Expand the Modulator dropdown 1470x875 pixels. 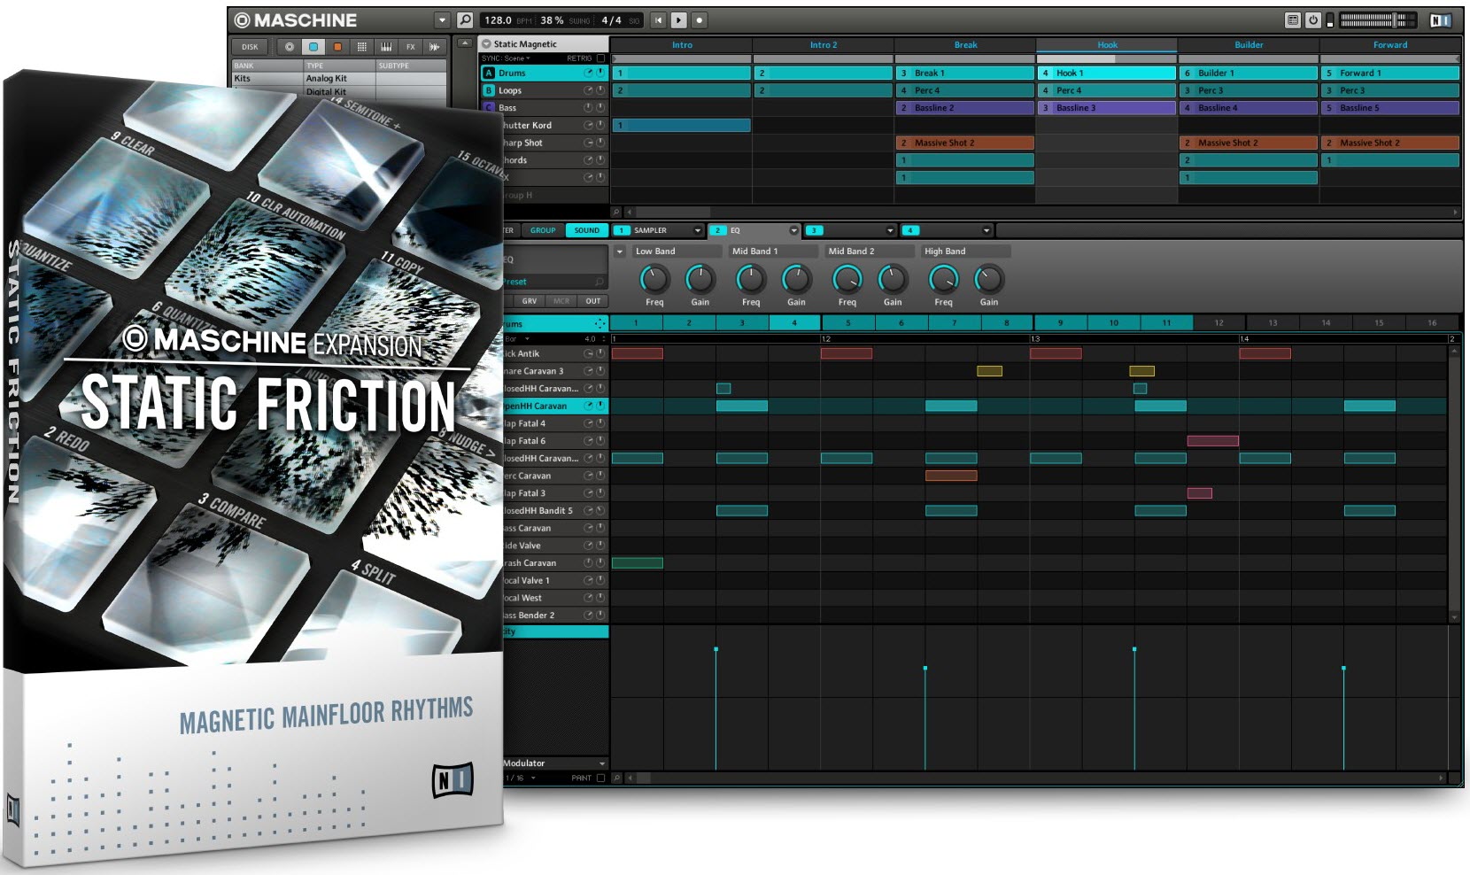(x=602, y=763)
